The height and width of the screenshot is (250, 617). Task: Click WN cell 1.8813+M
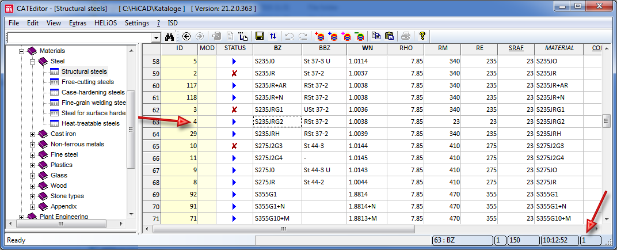(x=367, y=218)
